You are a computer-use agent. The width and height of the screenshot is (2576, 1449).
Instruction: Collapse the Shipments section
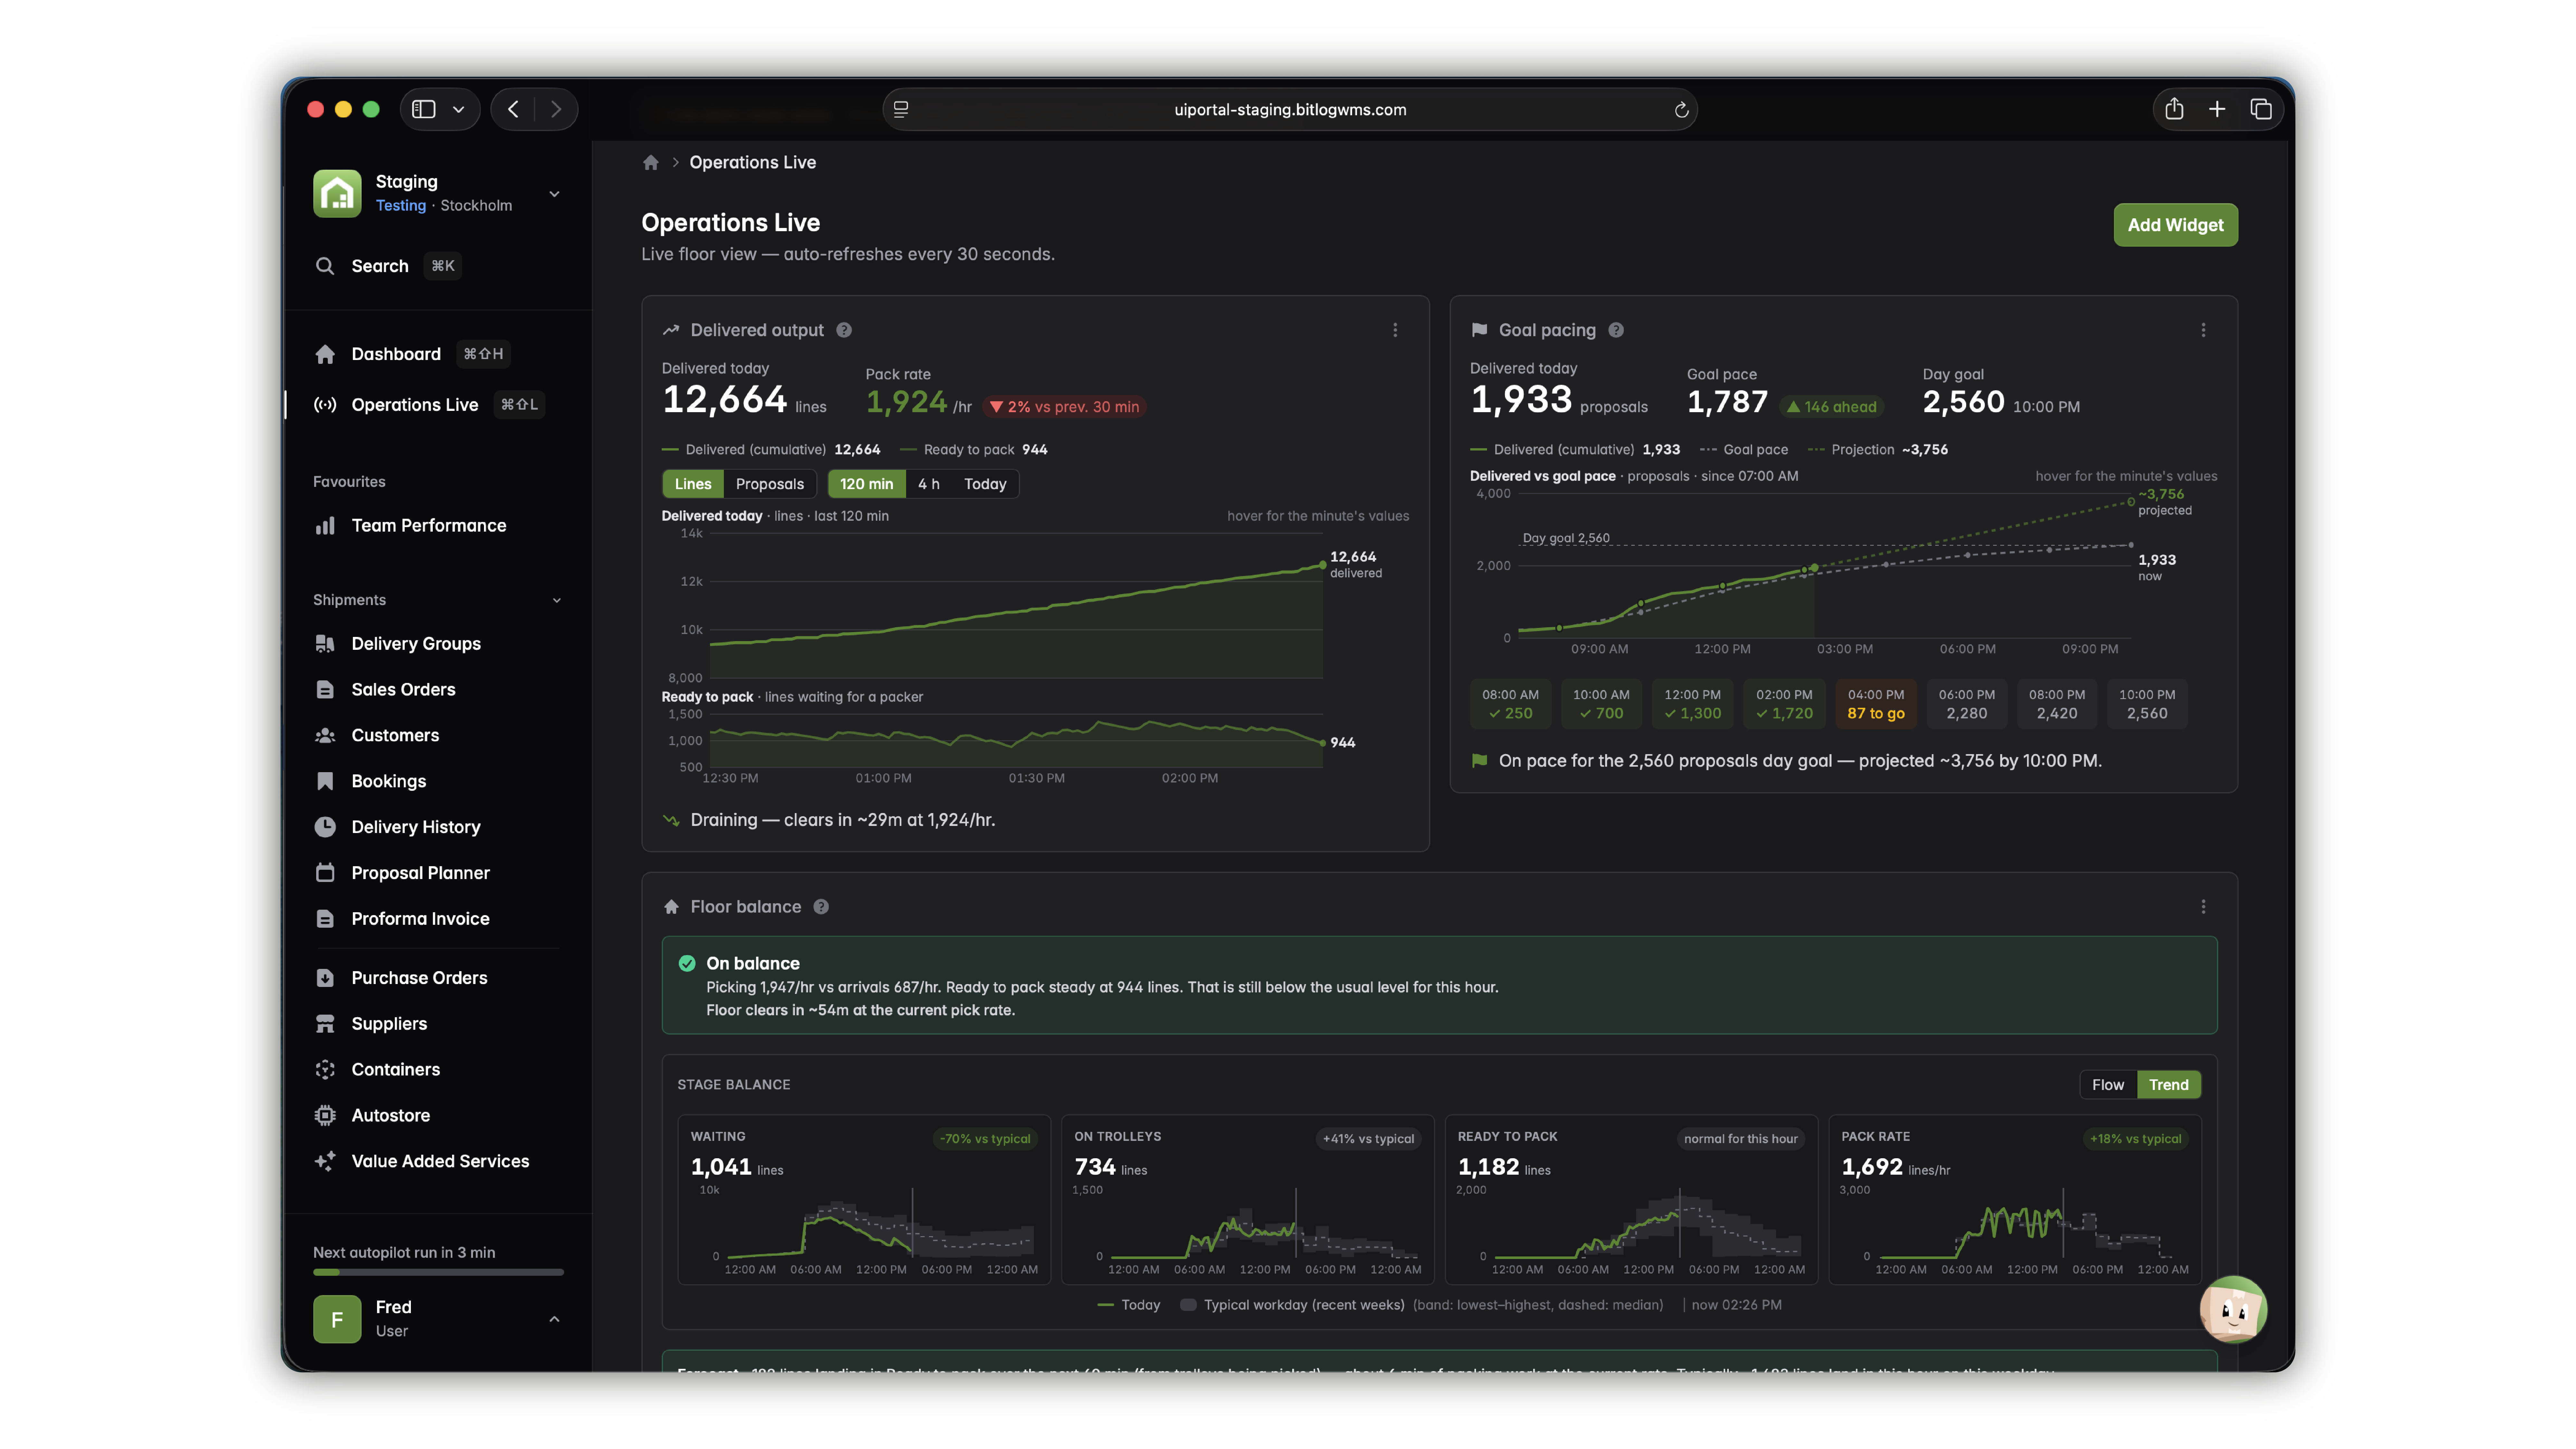[x=557, y=601]
